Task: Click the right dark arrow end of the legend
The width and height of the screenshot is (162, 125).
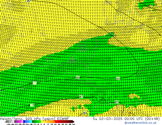Action: (x=74, y=122)
